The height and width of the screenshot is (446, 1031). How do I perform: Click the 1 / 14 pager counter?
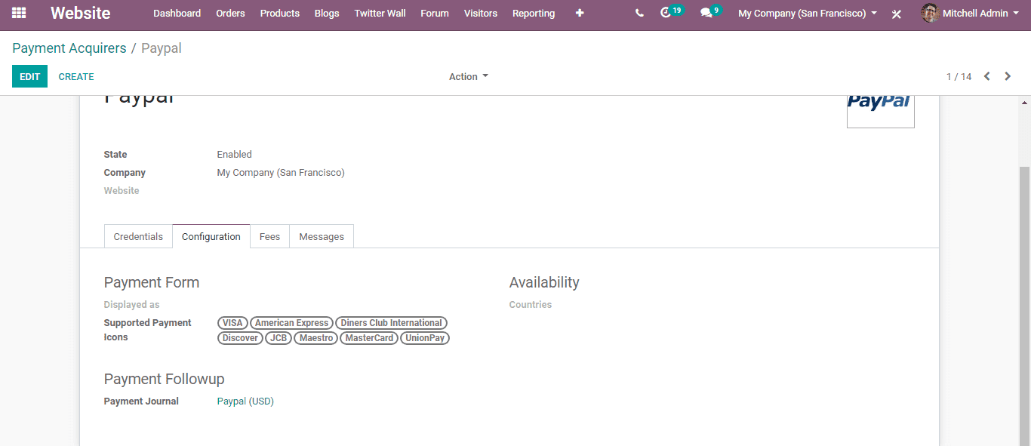(x=959, y=77)
